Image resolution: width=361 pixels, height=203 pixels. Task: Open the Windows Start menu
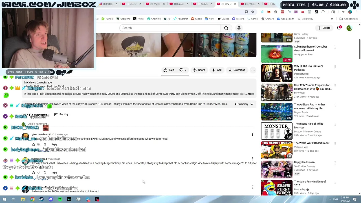(5, 199)
